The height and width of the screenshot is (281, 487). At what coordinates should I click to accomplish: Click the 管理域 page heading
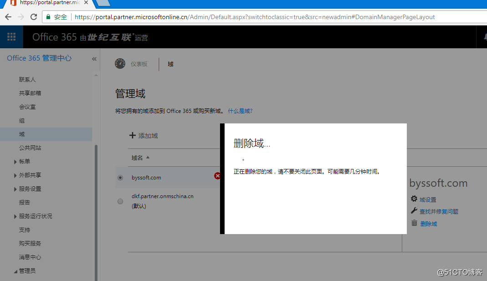click(130, 93)
